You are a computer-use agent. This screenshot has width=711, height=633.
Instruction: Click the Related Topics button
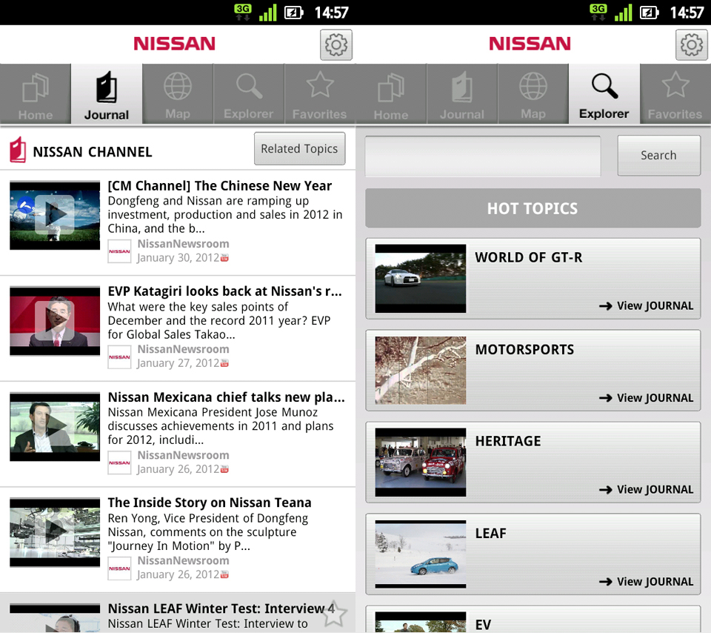[x=300, y=149]
